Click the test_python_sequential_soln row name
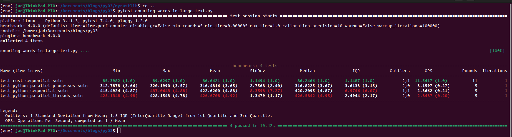Screen dimensions: 512x137 pos(34,91)
